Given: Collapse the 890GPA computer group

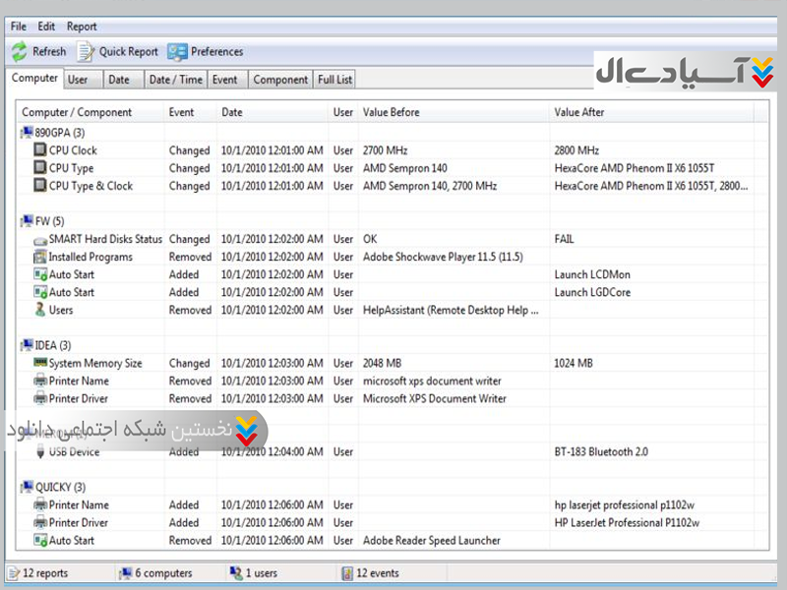Looking at the screenshot, I should pyautogui.click(x=26, y=133).
